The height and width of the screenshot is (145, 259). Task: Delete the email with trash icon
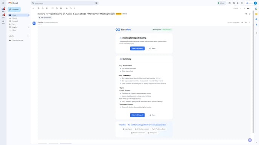tap(47, 8)
